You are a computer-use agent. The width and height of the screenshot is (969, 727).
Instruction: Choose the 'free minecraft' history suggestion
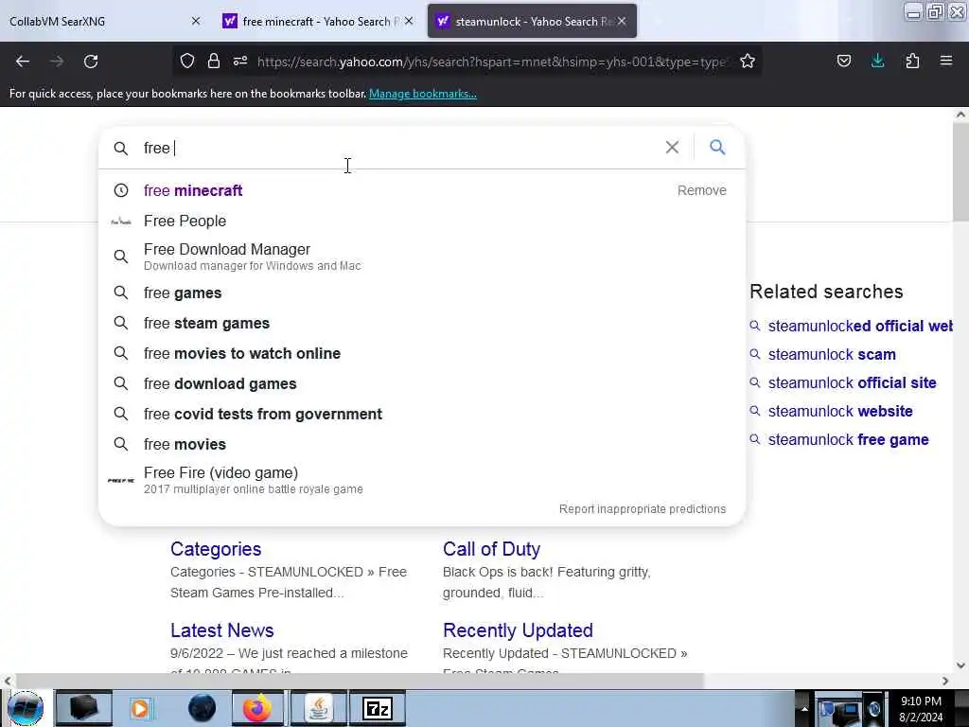coord(193,190)
